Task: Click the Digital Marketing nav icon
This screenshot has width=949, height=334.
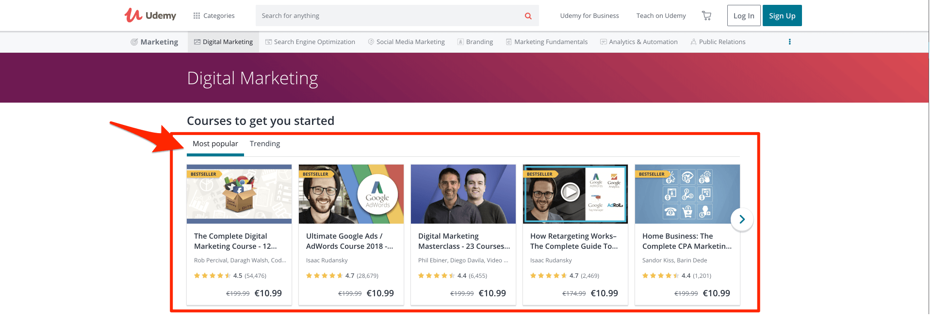Action: pos(197,42)
